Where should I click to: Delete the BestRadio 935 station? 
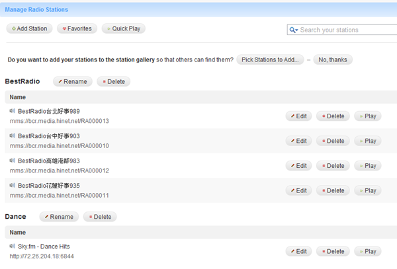pyautogui.click(x=333, y=190)
